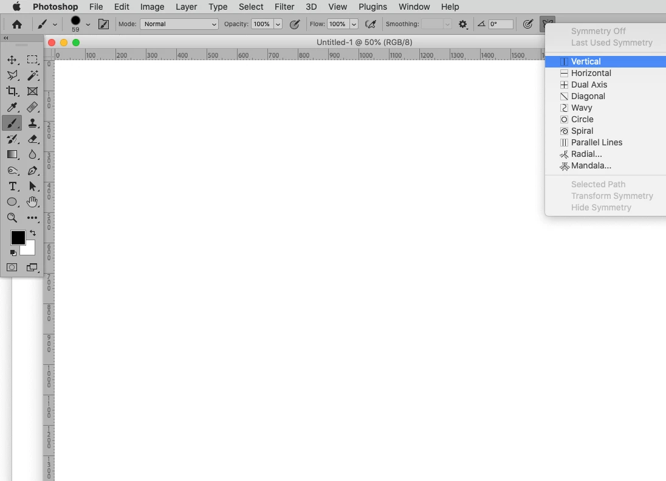Image resolution: width=666 pixels, height=481 pixels.
Task: Toggle the brush settings panel icon
Action: pos(103,24)
